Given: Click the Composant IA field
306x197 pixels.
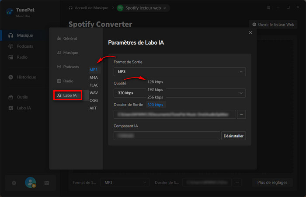Looking at the screenshot, I should click(x=167, y=136).
